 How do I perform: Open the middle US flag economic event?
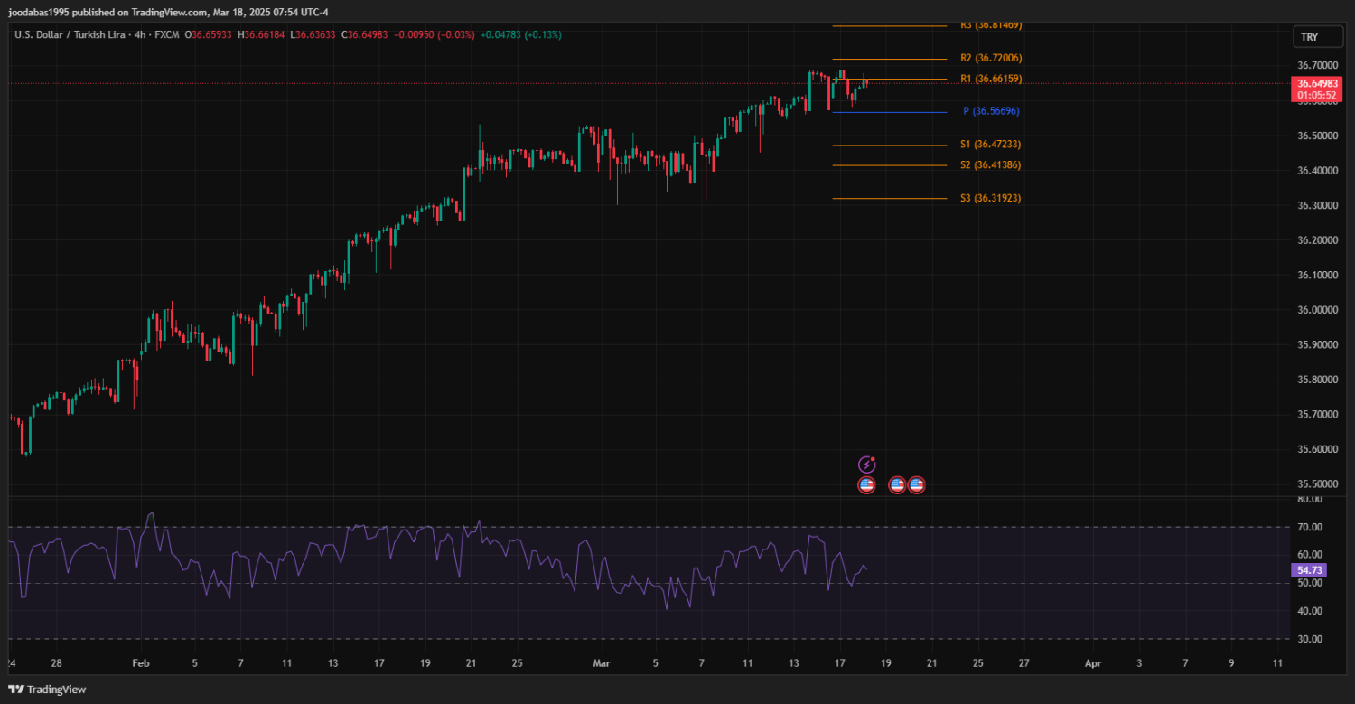point(897,485)
